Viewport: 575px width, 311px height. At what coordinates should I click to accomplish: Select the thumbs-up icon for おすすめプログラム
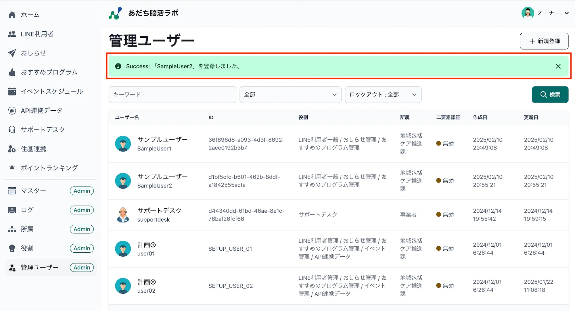click(12, 72)
